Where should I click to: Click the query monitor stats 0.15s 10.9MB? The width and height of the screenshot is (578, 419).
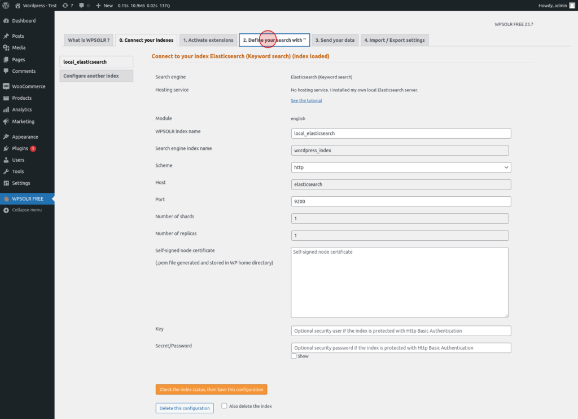144,6
